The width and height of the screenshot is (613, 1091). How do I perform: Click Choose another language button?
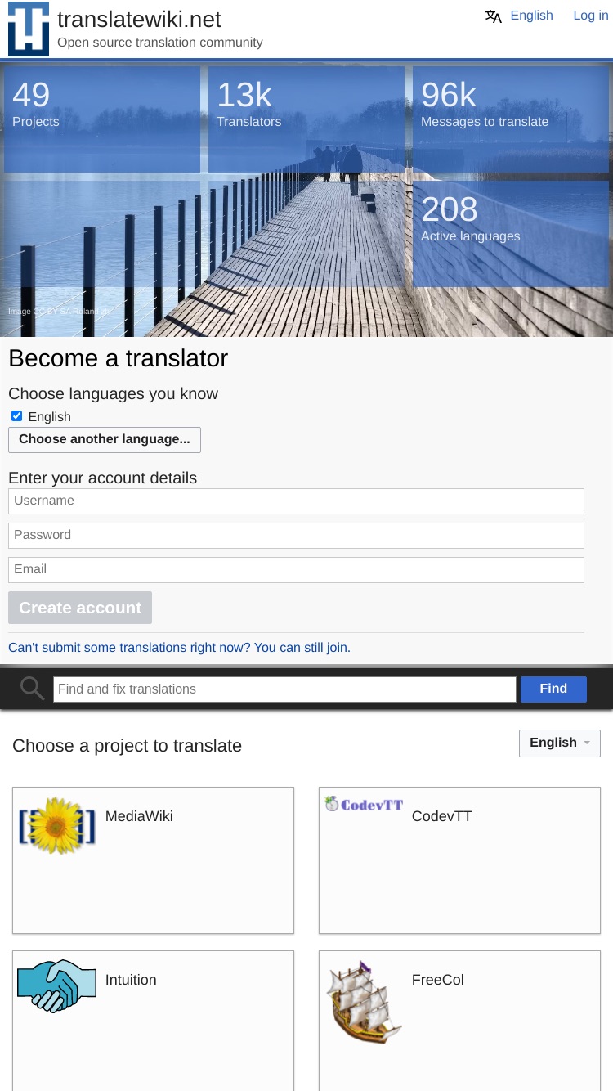105,439
